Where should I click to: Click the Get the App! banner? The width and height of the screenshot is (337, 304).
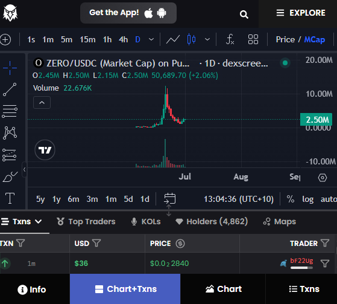(128, 13)
